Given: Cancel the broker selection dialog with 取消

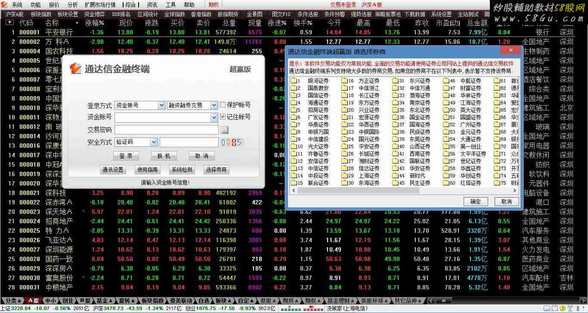Looking at the screenshot, I should pyautogui.click(x=507, y=201).
